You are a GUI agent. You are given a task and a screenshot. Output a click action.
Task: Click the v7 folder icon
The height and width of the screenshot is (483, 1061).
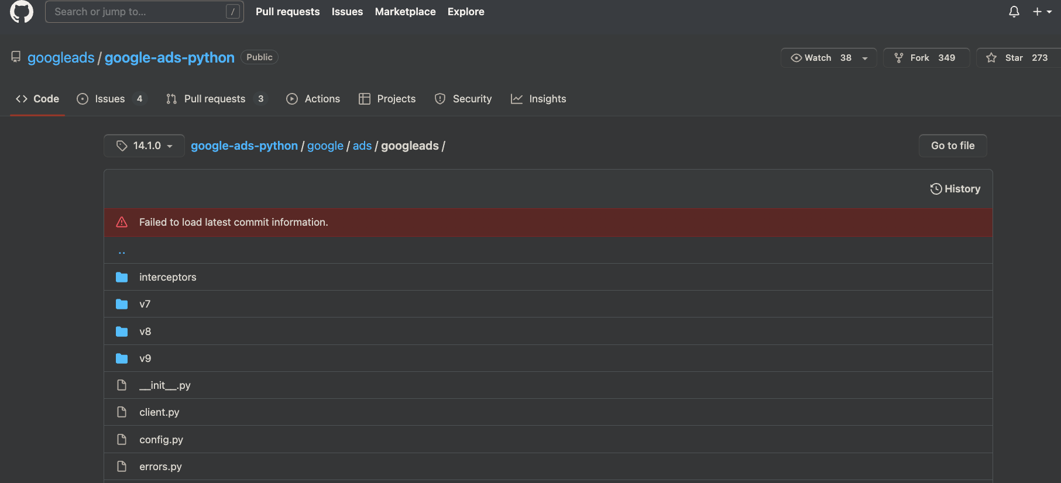pyautogui.click(x=122, y=304)
